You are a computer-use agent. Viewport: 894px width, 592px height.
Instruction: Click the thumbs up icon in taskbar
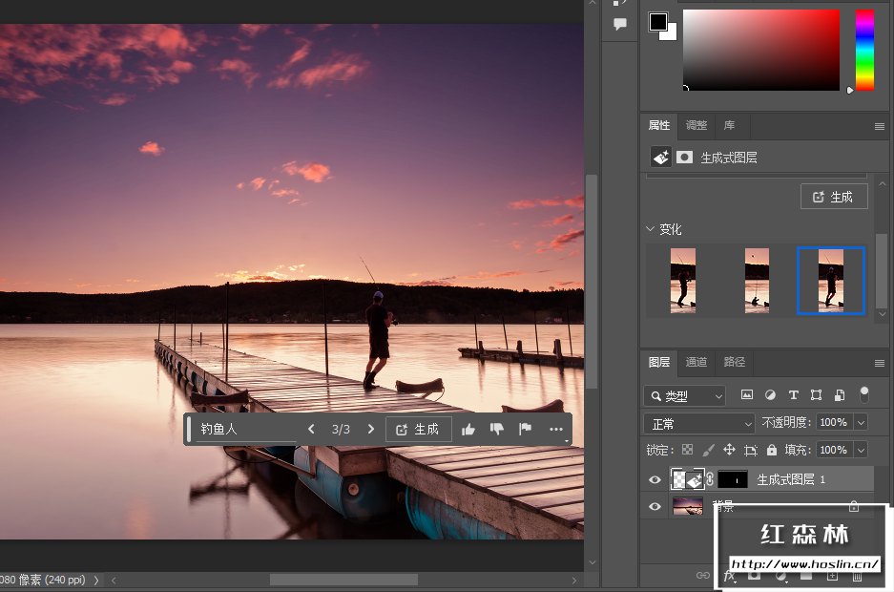click(x=468, y=430)
